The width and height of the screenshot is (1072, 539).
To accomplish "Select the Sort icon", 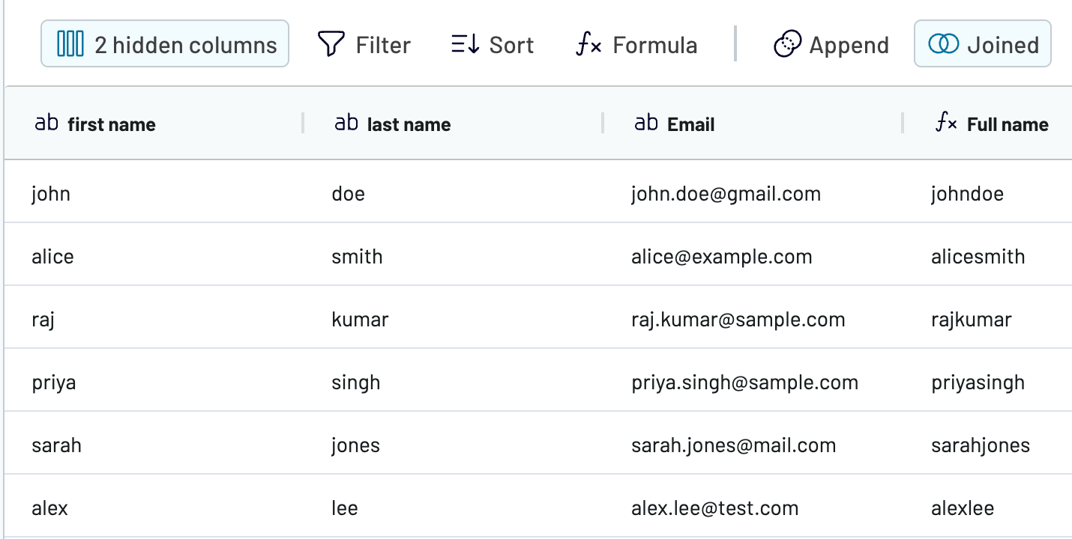I will pyautogui.click(x=464, y=45).
